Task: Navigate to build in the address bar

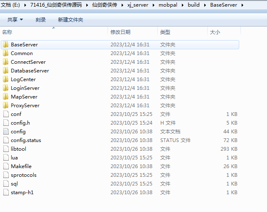Action: point(193,5)
